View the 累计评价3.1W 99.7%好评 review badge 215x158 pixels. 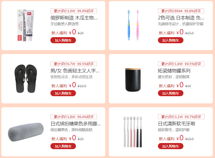click(181, 117)
